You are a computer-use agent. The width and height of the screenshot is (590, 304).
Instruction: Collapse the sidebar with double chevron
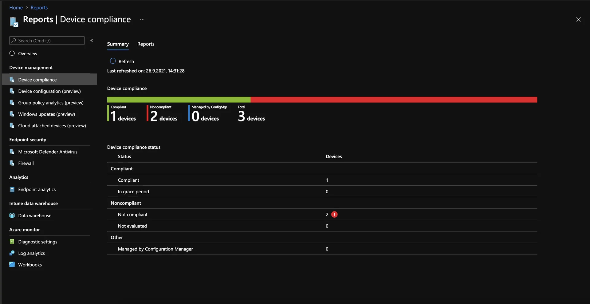(x=91, y=41)
